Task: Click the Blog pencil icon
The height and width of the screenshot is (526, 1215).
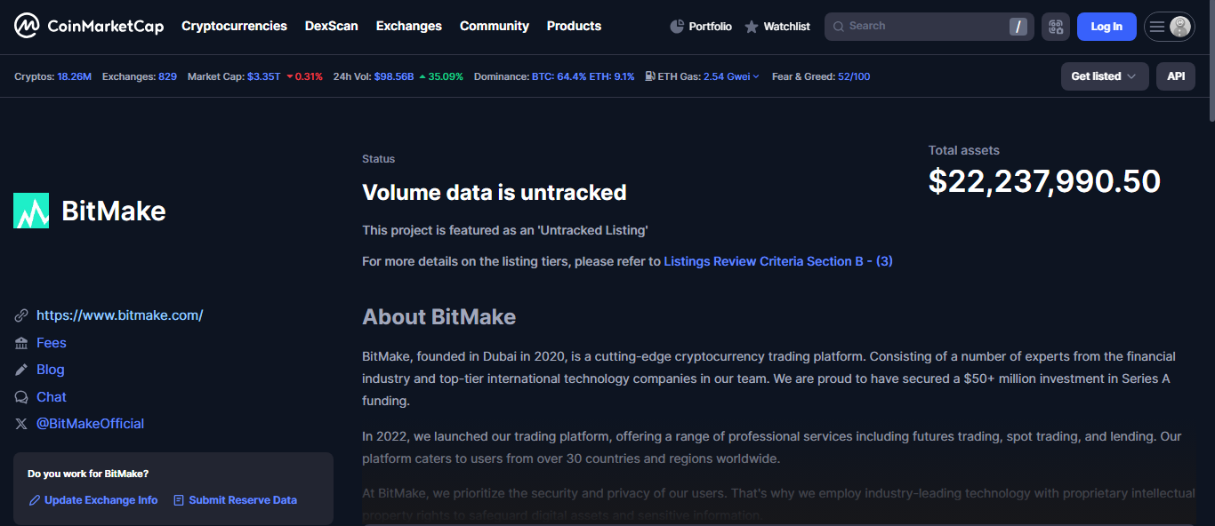Action: 21,370
